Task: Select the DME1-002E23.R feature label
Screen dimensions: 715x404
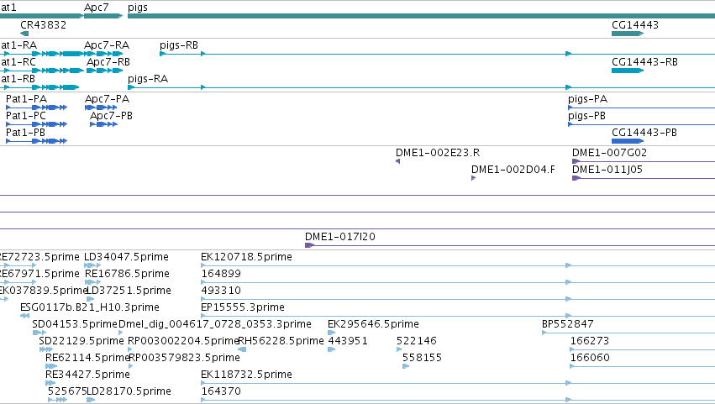Action: (438, 152)
